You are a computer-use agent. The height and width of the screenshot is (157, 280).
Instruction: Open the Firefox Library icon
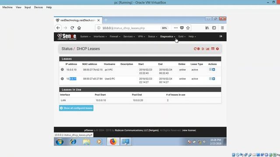click(207, 28)
